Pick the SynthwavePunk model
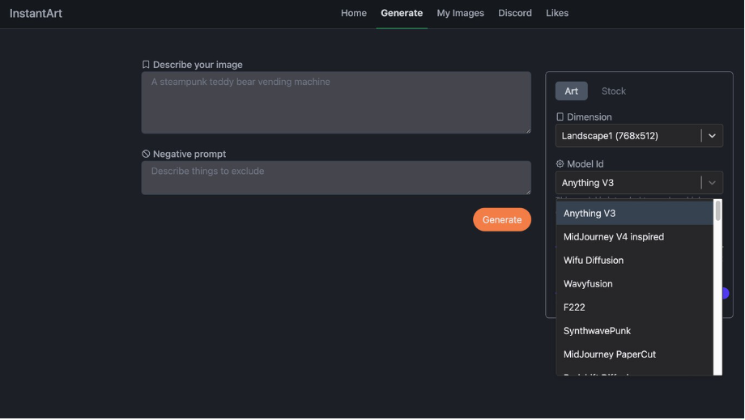Image resolution: width=745 pixels, height=420 pixels. [635, 331]
